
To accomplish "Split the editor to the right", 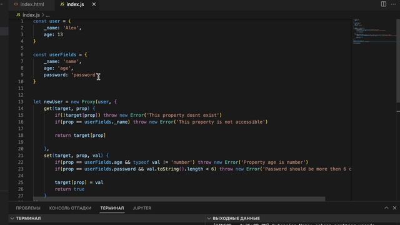I will [383, 4].
